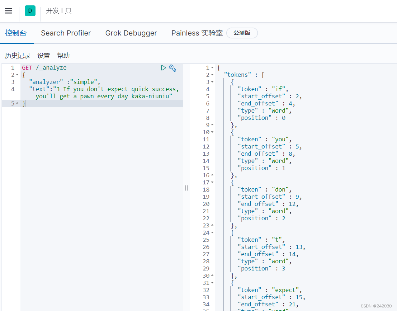The width and height of the screenshot is (397, 311).
Task: Collapse the tokens array at response line 2
Action: pos(212,75)
